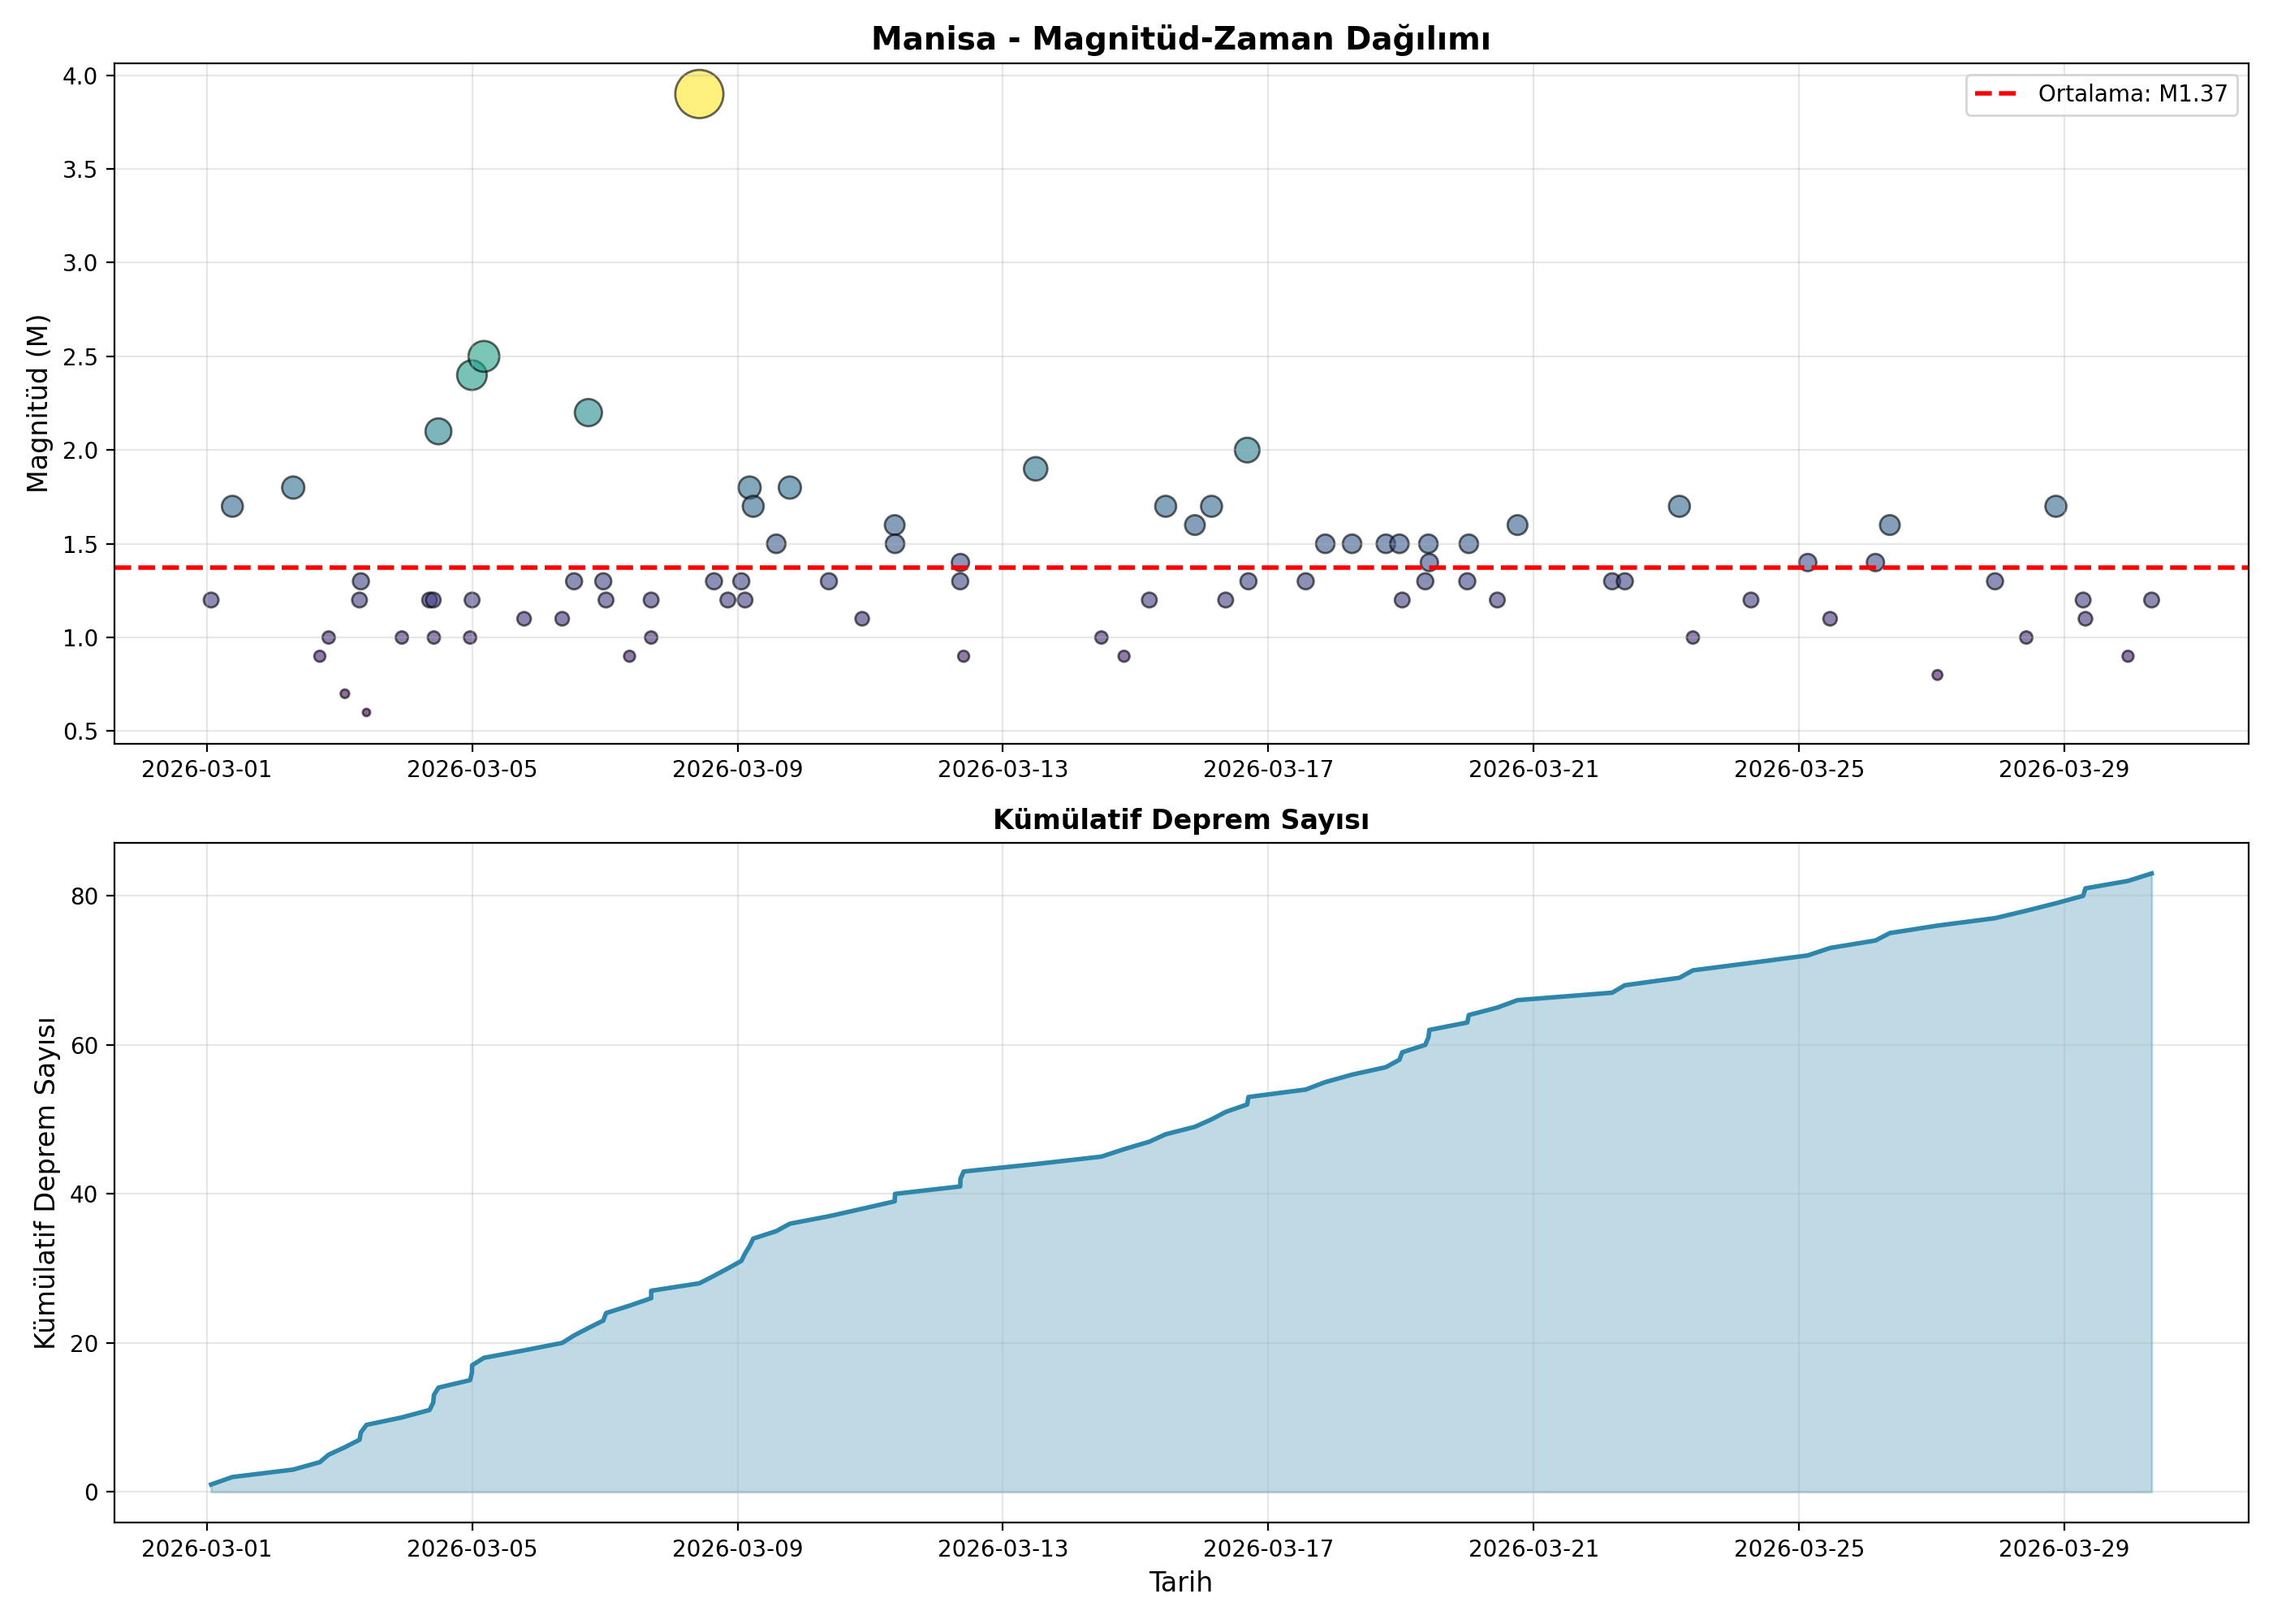Viewport: 2273px width, 1624px height.
Task: Click '2026-03-13' under the cumulative chart
Action: point(1003,1549)
